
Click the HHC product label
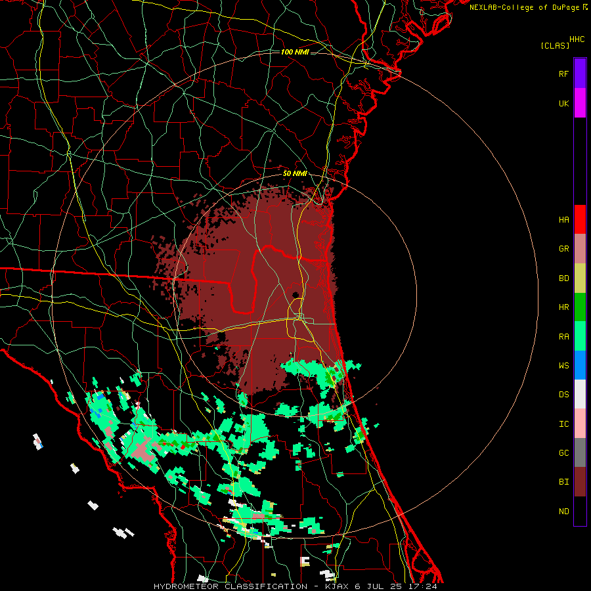tap(577, 39)
